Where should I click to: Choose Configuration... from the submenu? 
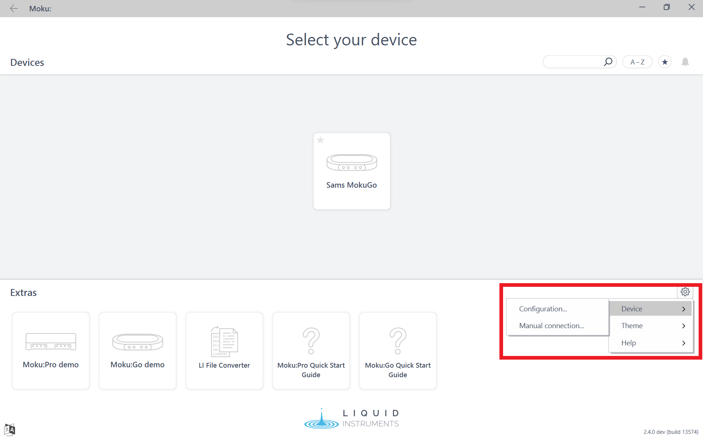(557, 309)
